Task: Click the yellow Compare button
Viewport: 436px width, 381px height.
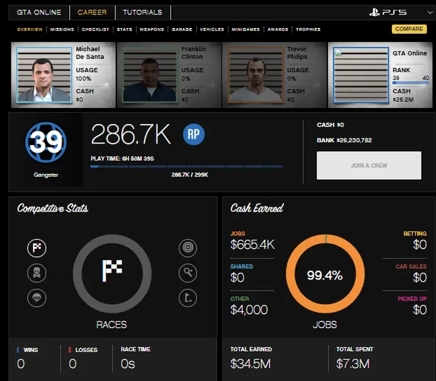Action: pos(409,29)
